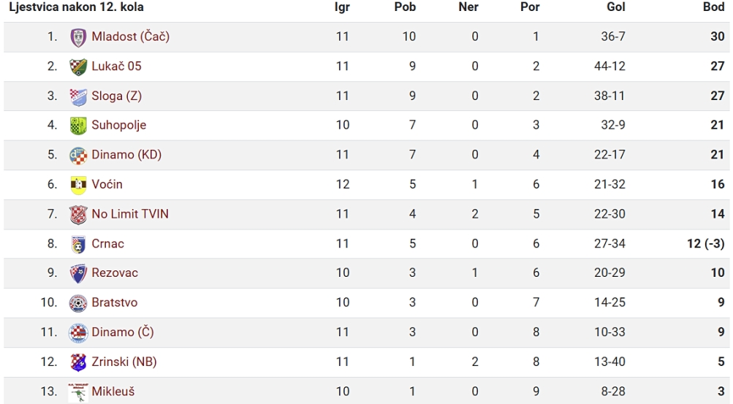Open the Lukač 05 team page
The height and width of the screenshot is (404, 733).
116,66
